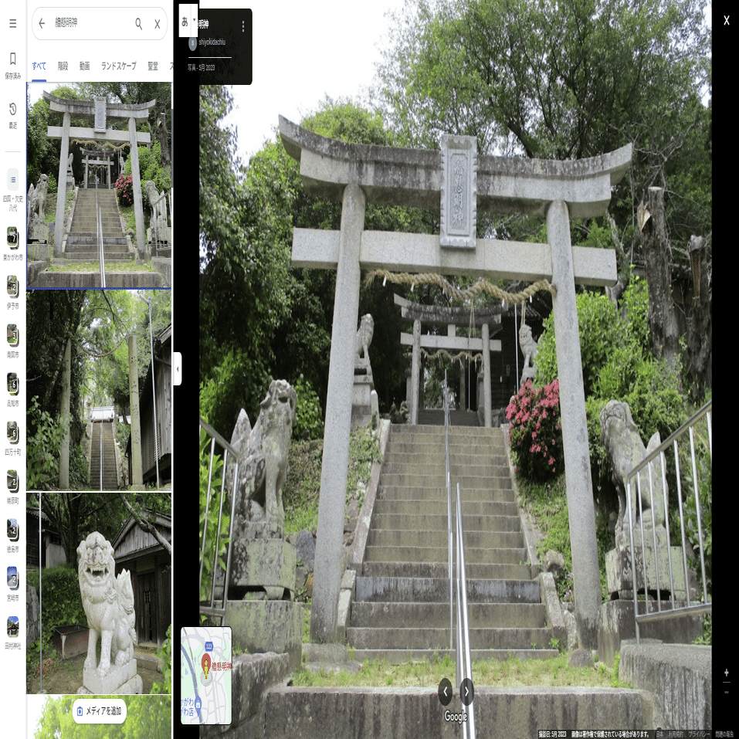739x739 pixels.
Task: Open the 日本 footer link
Action: [x=659, y=734]
